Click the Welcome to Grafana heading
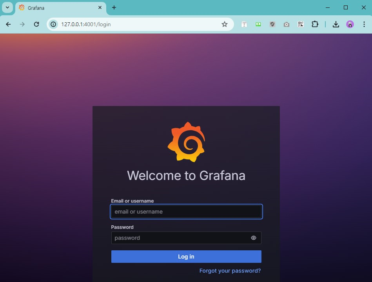Screen dimensions: 372x282 coord(186,176)
